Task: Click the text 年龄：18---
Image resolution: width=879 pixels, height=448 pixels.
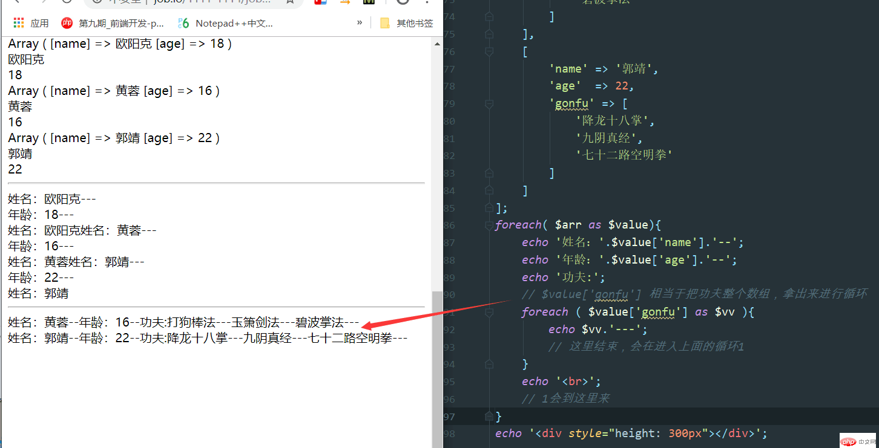Action: [x=41, y=215]
